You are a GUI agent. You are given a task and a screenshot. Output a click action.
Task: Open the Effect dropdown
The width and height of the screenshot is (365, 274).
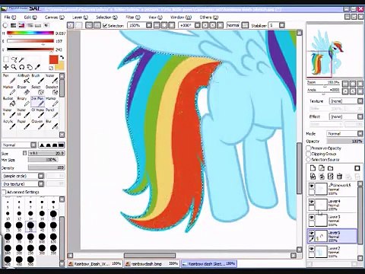tap(346, 116)
